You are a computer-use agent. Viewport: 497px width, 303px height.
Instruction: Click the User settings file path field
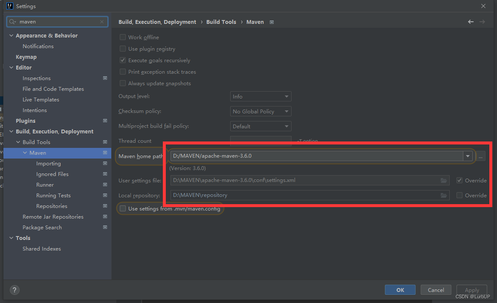(310, 180)
